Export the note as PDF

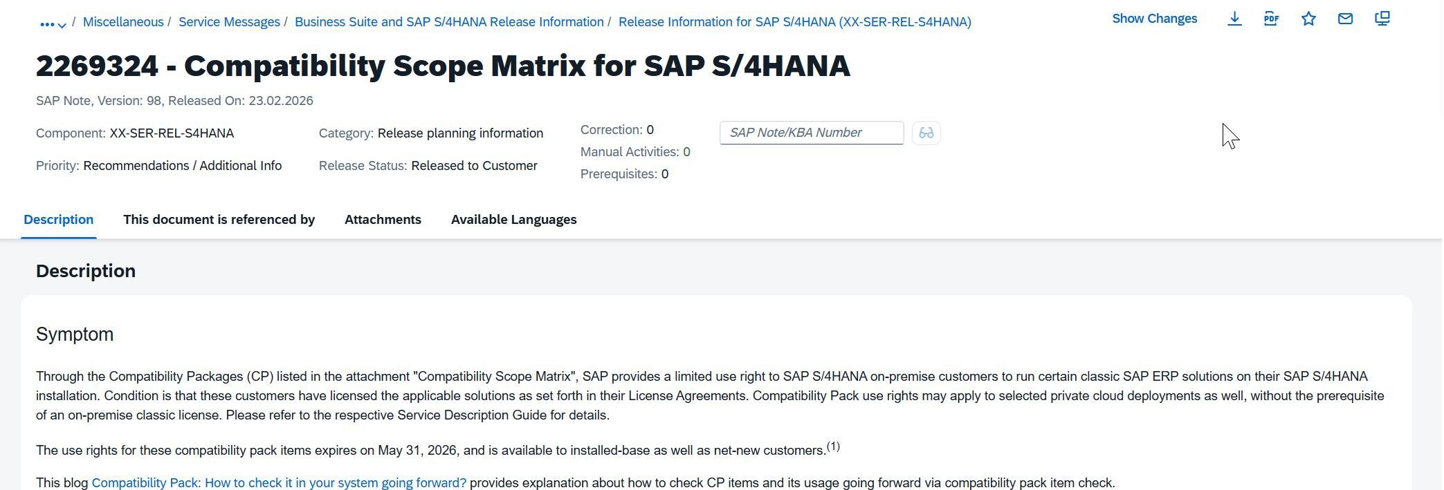click(x=1271, y=19)
